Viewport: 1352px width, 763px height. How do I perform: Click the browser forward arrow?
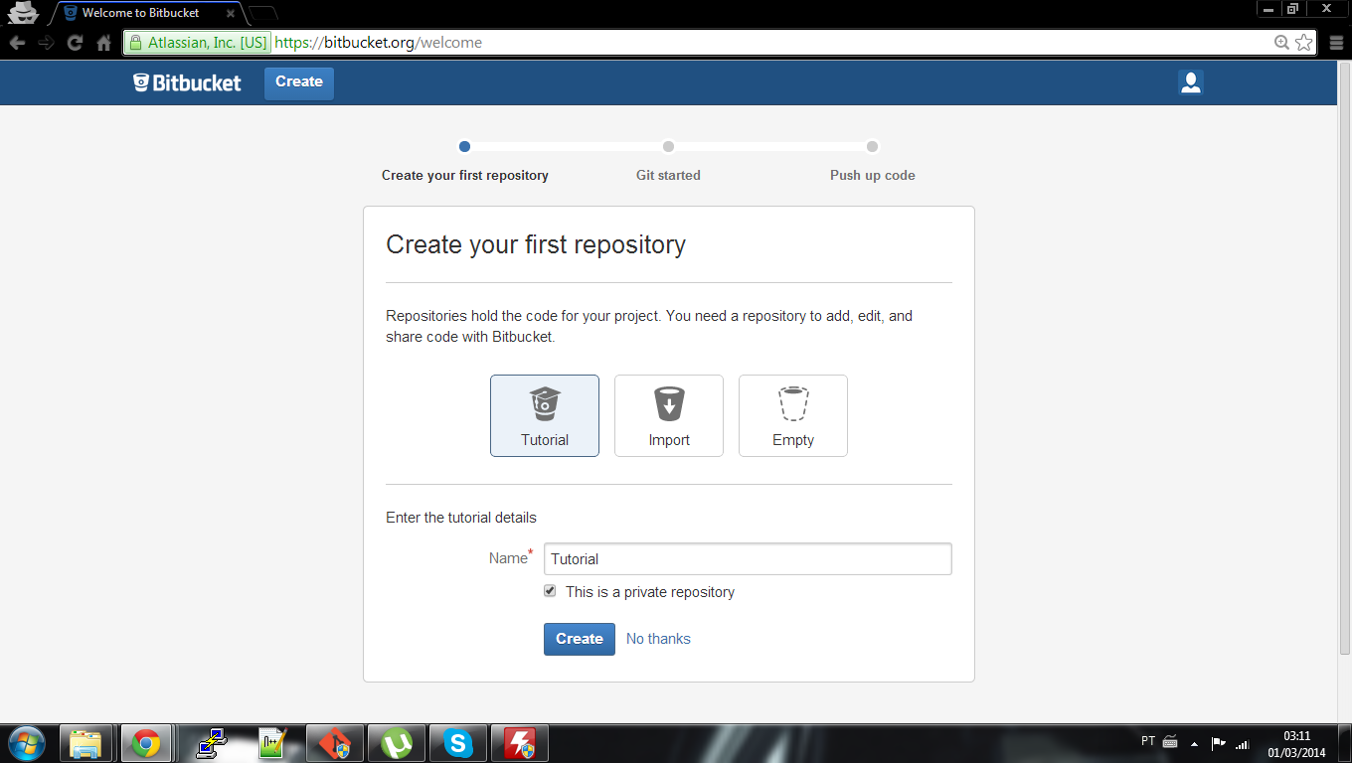(x=47, y=43)
